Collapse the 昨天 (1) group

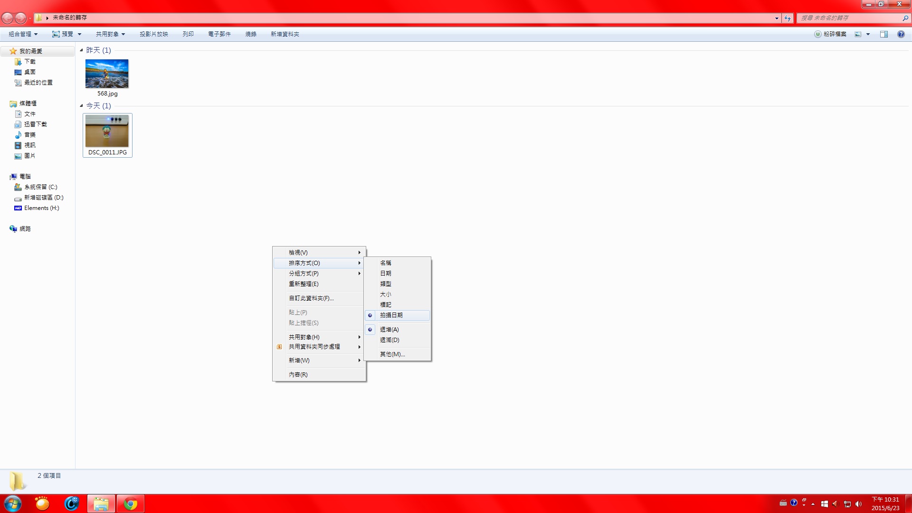[81, 50]
